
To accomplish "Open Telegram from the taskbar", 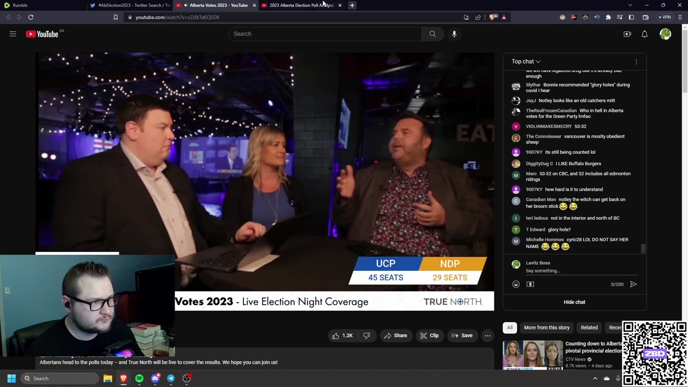I will coord(171,378).
